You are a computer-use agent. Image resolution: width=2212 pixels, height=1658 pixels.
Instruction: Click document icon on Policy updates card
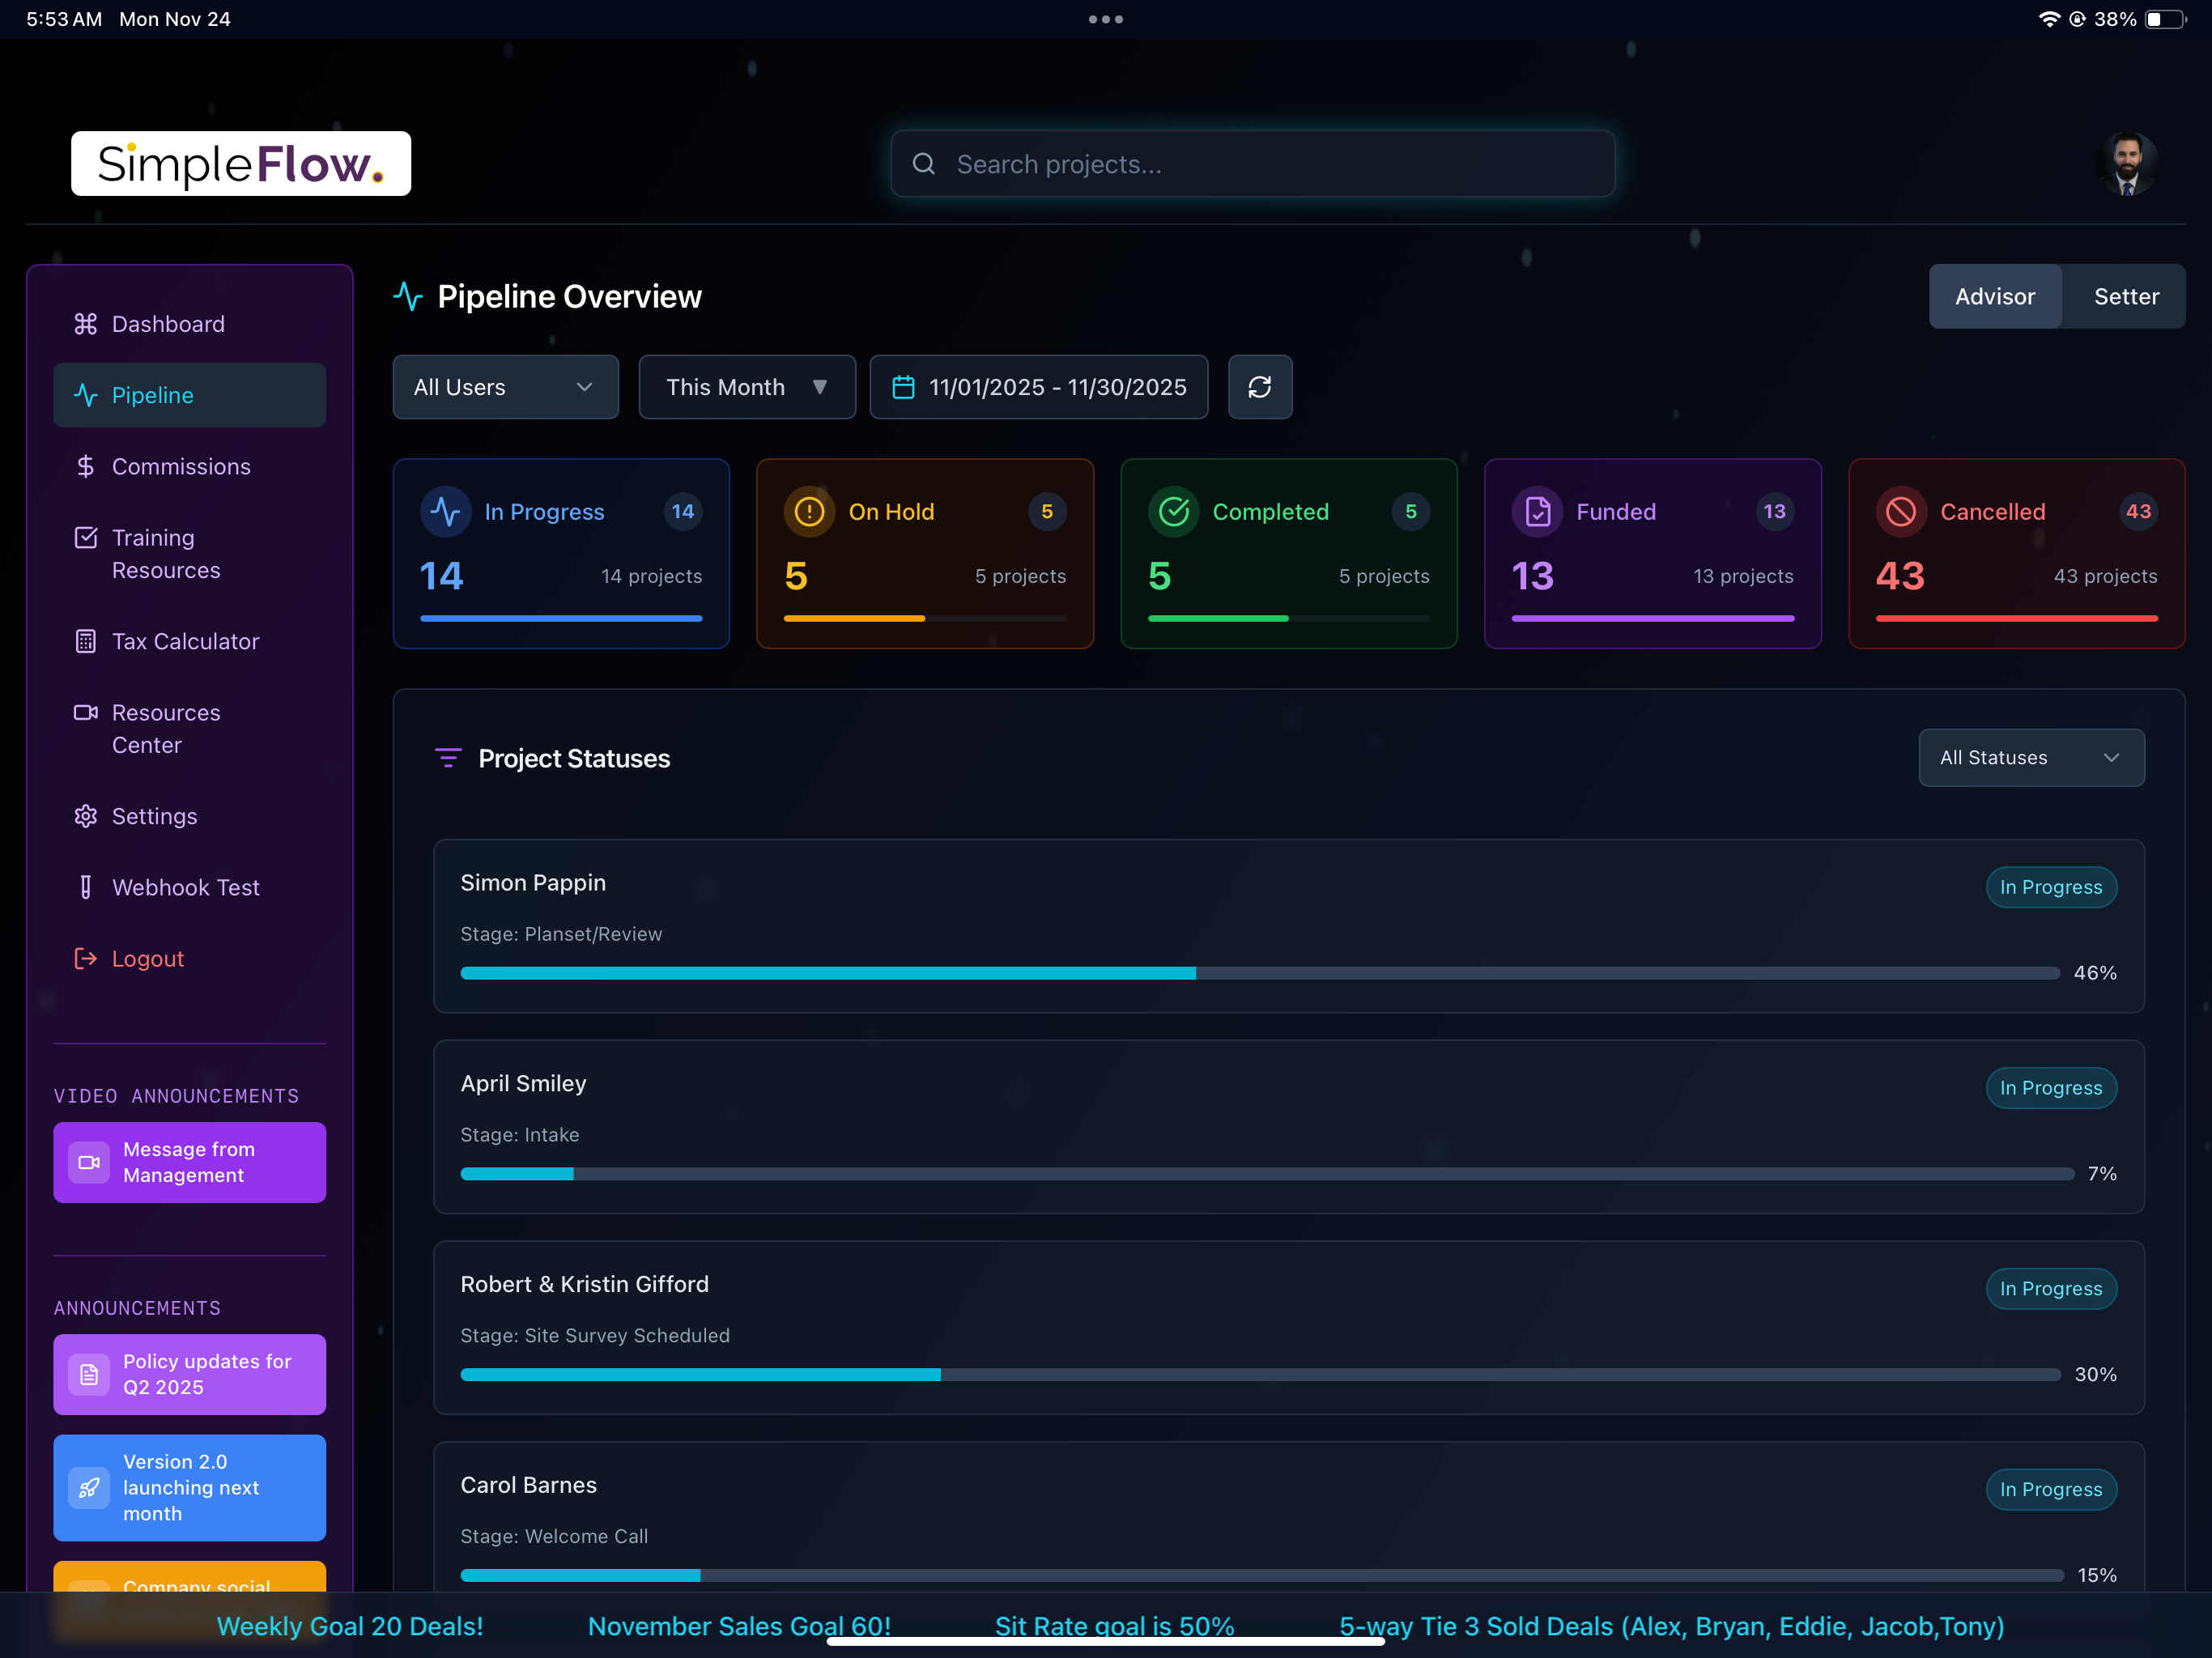click(89, 1374)
